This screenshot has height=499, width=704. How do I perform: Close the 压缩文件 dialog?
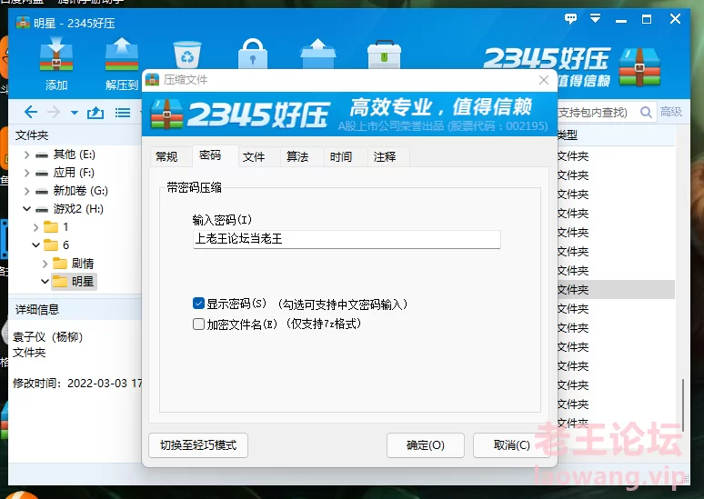tap(544, 80)
